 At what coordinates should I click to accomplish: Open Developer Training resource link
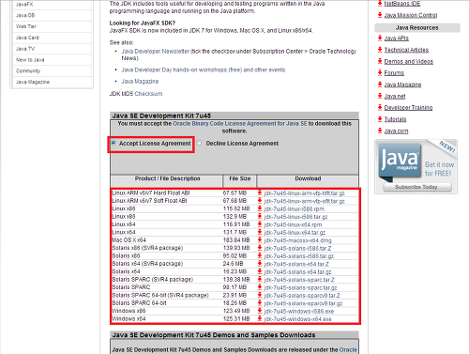[x=408, y=108]
